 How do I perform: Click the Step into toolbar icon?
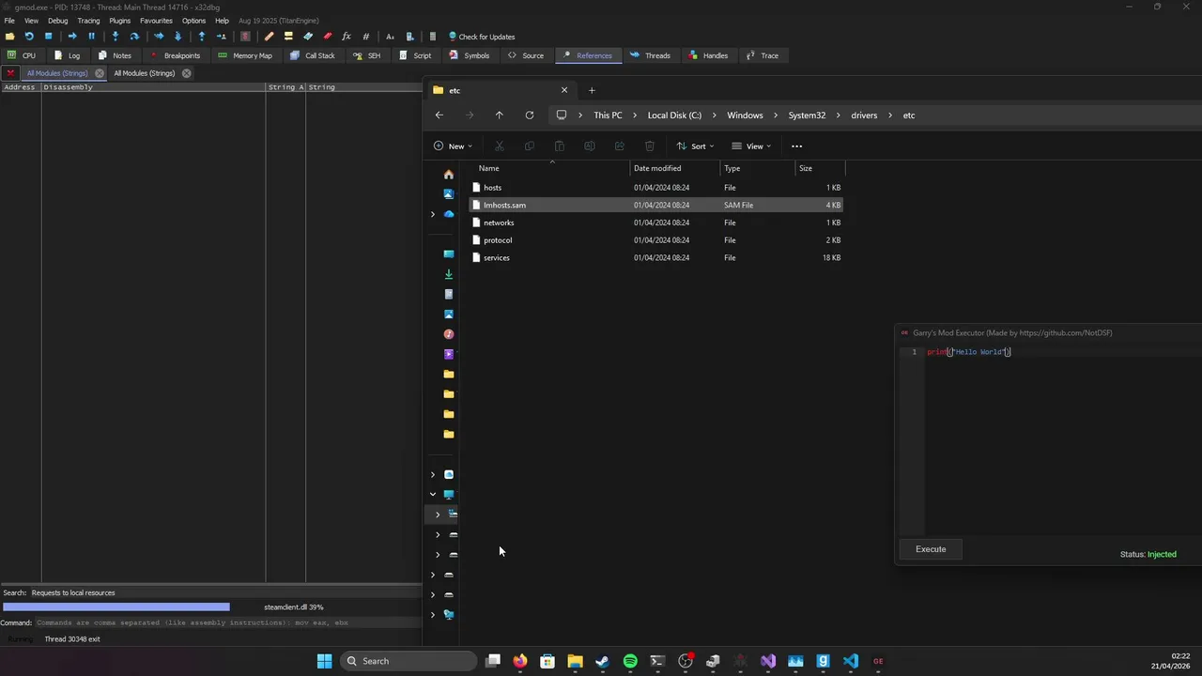[x=116, y=37]
